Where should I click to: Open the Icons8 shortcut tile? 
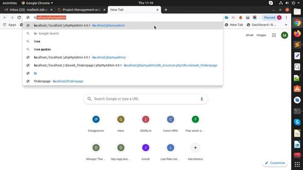[x=145, y=152]
